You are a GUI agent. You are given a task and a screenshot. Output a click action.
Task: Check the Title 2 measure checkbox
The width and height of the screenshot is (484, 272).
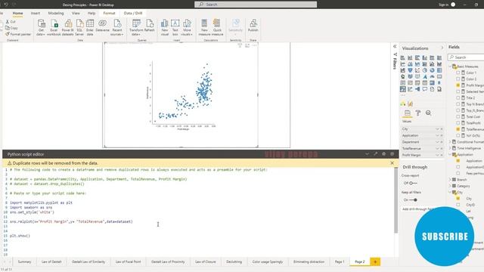458,97
